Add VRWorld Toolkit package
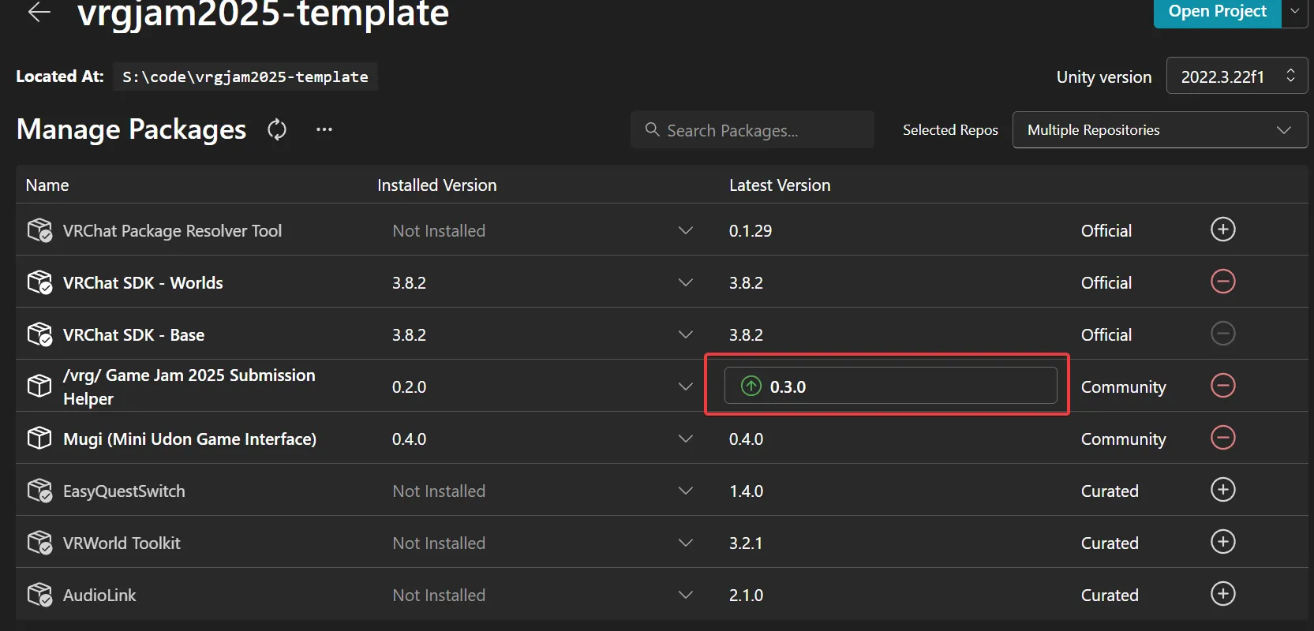Image resolution: width=1314 pixels, height=631 pixels. (x=1223, y=542)
